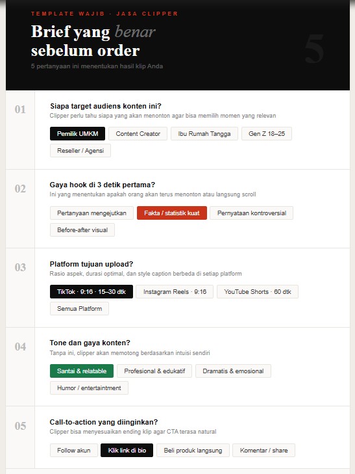This screenshot has width=355, height=474.
Task: Pick Humor / entertainment tone
Action: (89, 388)
